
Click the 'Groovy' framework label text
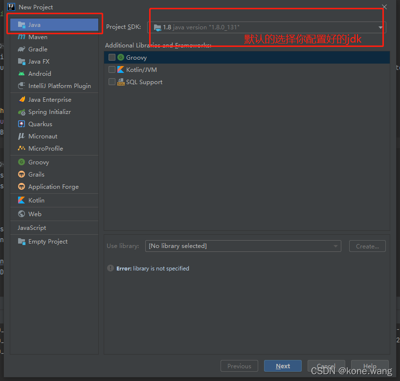[x=136, y=58]
